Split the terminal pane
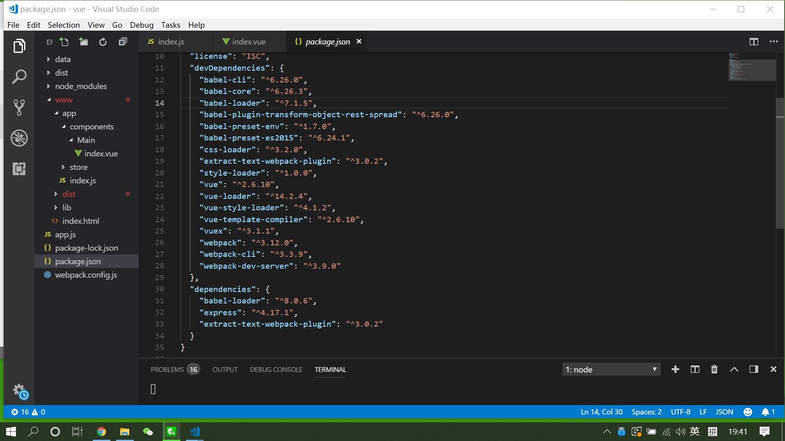785x441 pixels. tap(695, 369)
